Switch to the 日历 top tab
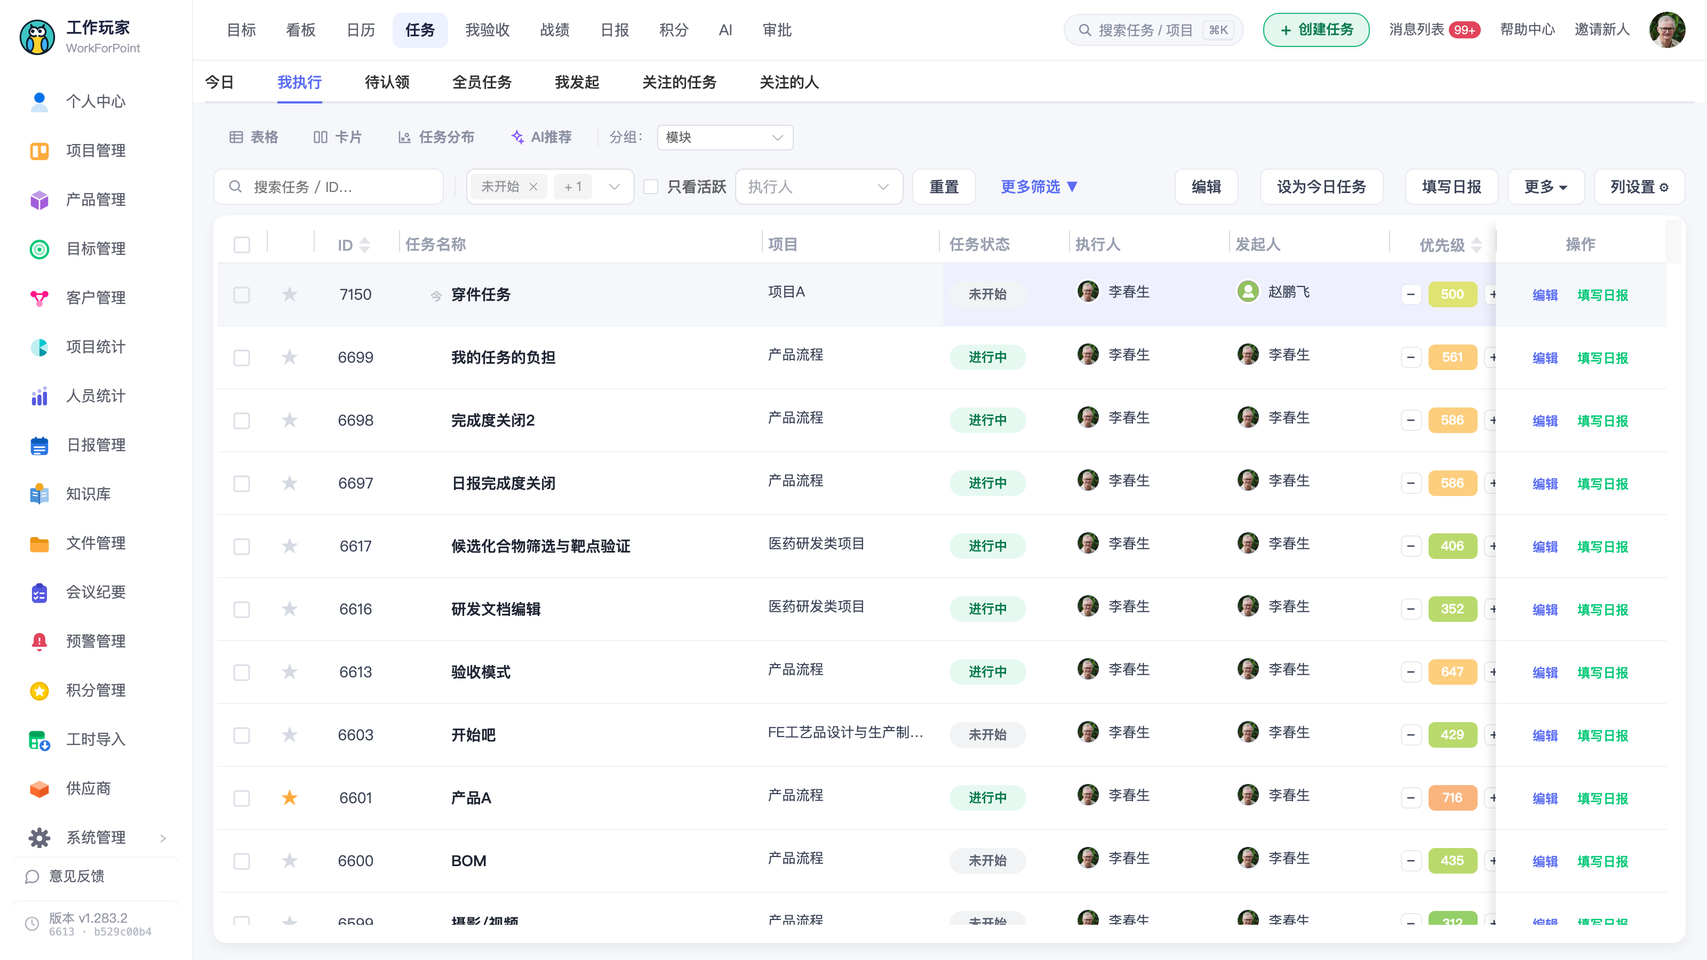The height and width of the screenshot is (960, 1707). (x=361, y=30)
